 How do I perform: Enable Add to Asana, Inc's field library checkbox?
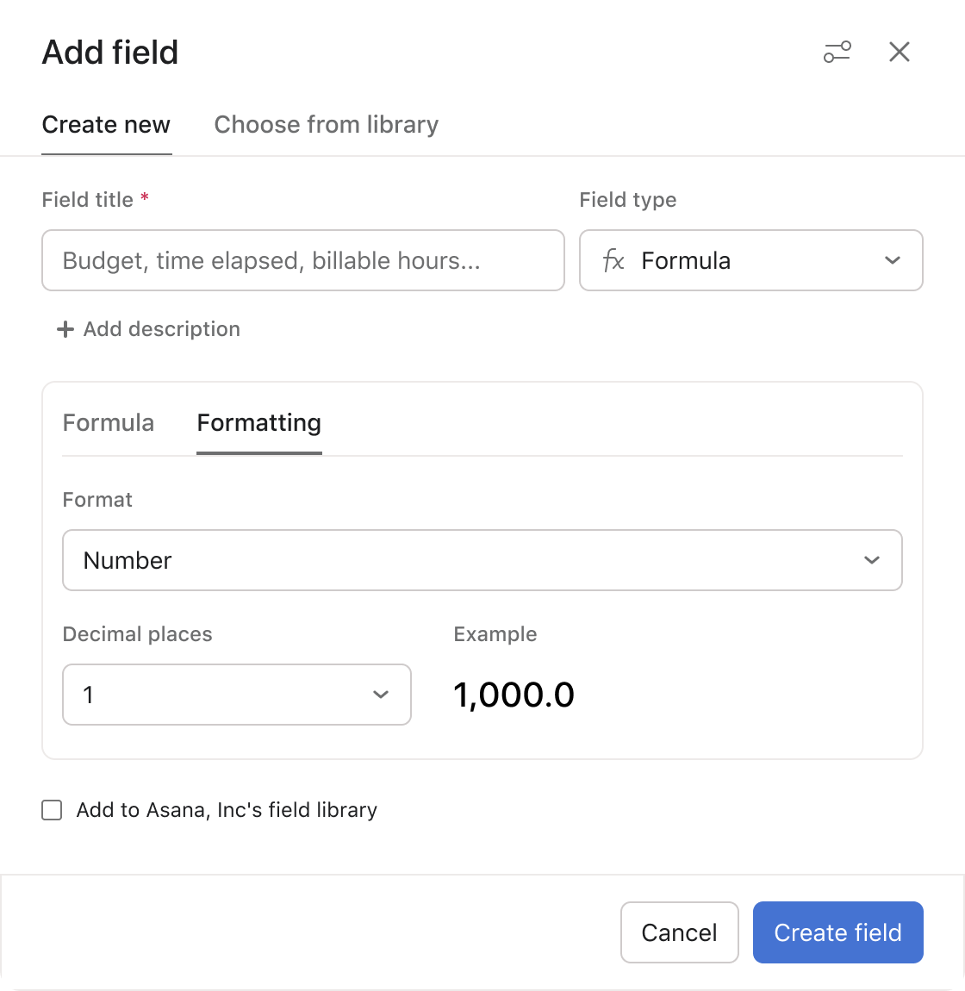point(53,810)
